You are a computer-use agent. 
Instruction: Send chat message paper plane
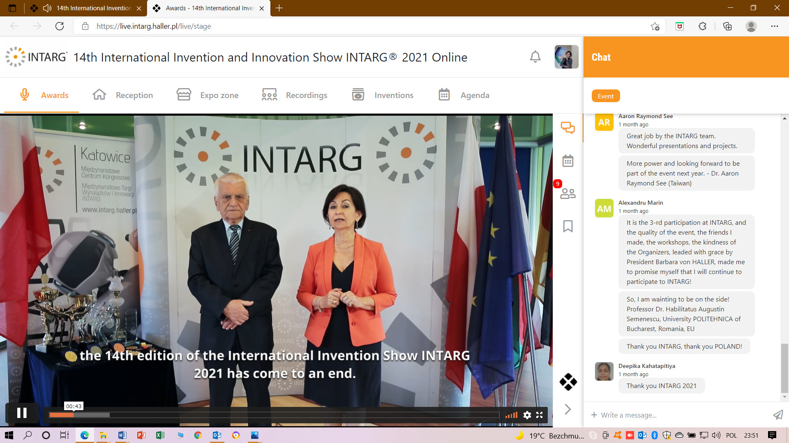coord(778,415)
